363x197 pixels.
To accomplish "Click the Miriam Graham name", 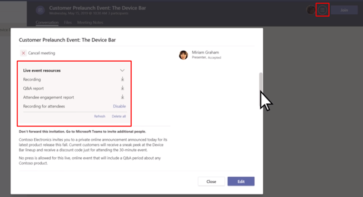I will pyautogui.click(x=205, y=53).
